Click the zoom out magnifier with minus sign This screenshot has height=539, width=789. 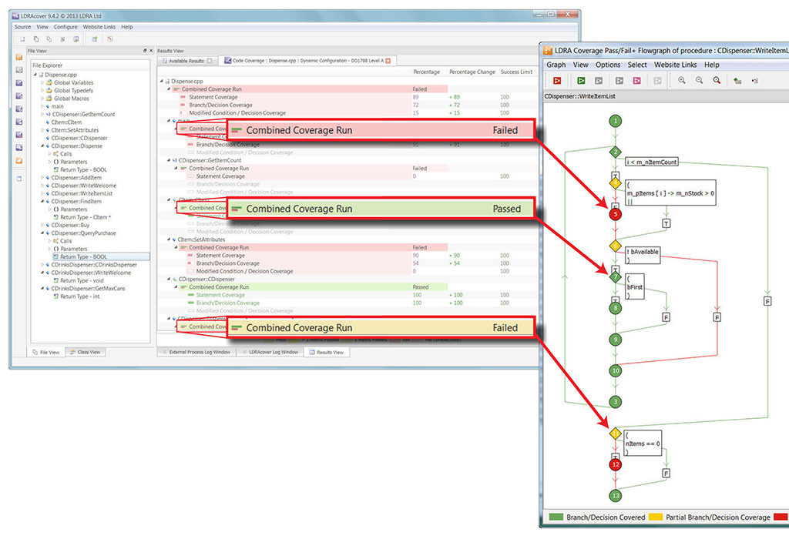point(700,80)
